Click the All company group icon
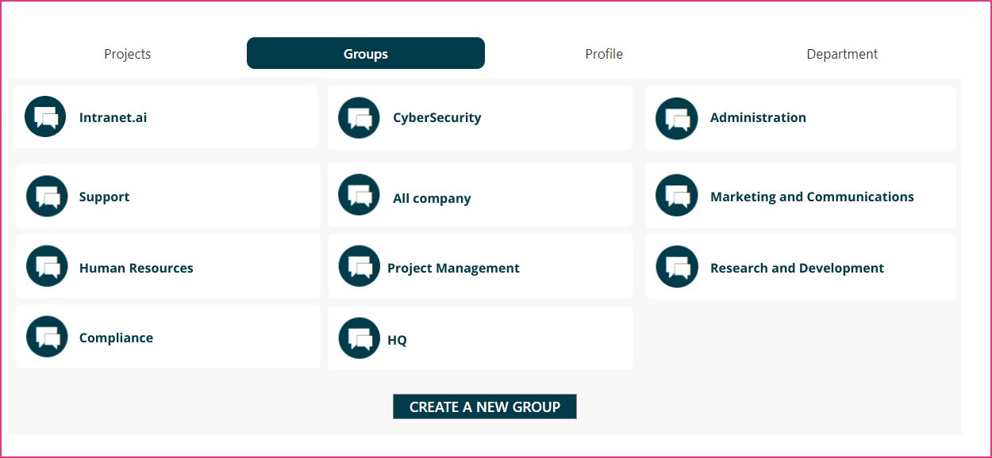 click(x=359, y=194)
